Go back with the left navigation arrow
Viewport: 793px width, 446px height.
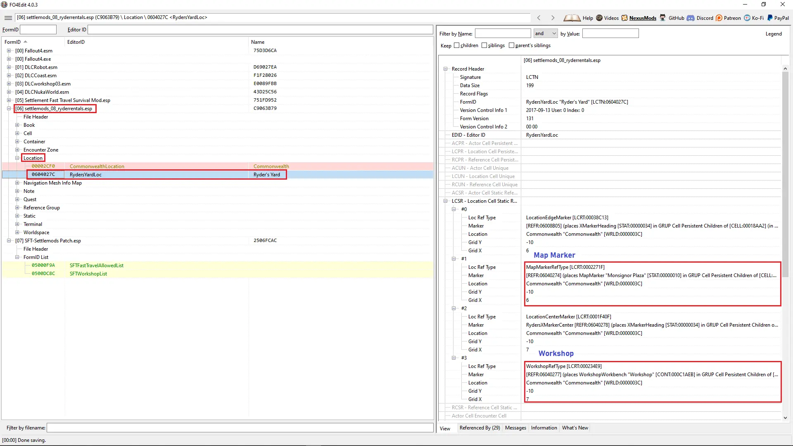[539, 18]
